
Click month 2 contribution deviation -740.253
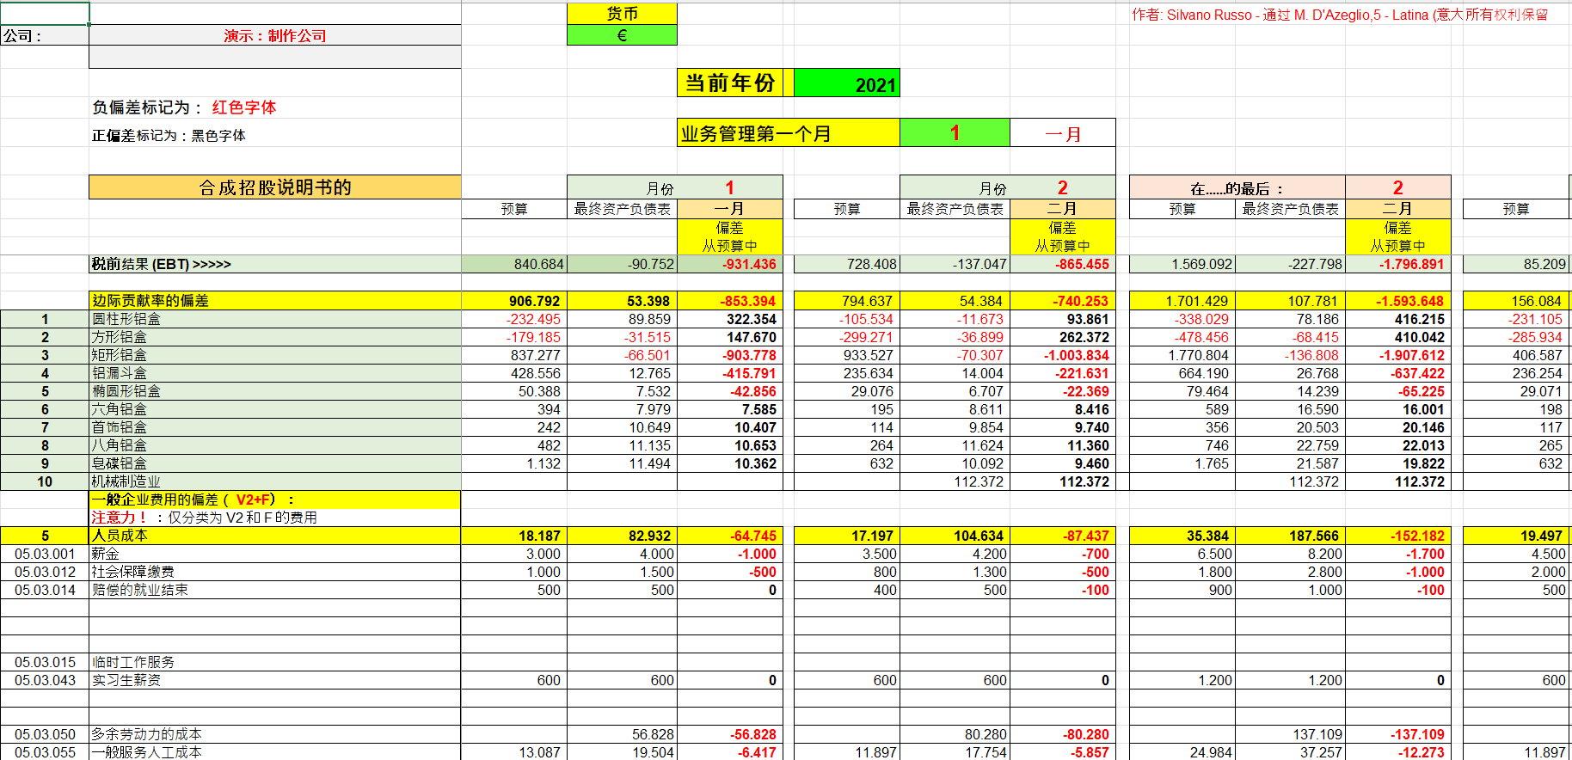[1063, 300]
